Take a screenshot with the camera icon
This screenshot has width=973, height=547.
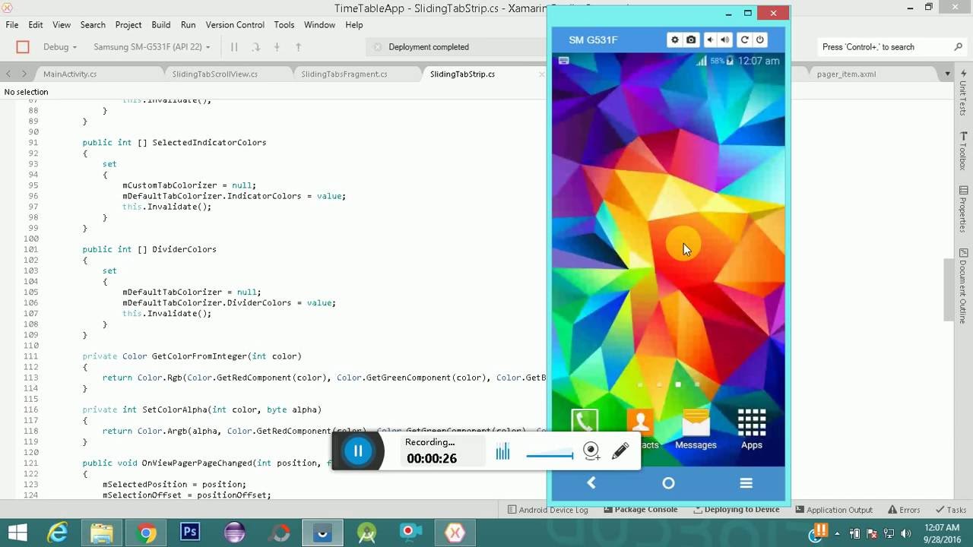pos(691,40)
